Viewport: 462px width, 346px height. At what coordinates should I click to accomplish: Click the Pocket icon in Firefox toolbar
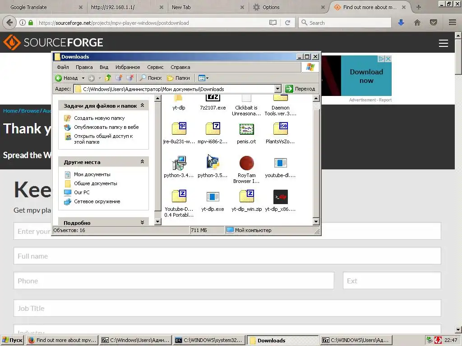click(x=434, y=23)
